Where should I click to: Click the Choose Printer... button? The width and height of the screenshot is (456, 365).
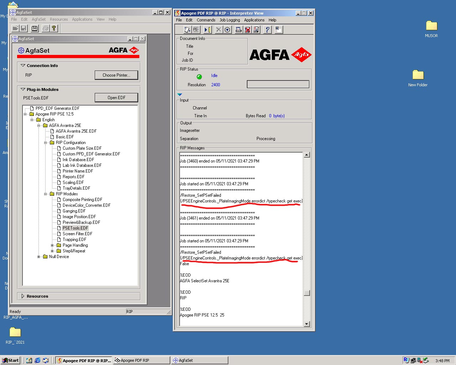tap(116, 75)
